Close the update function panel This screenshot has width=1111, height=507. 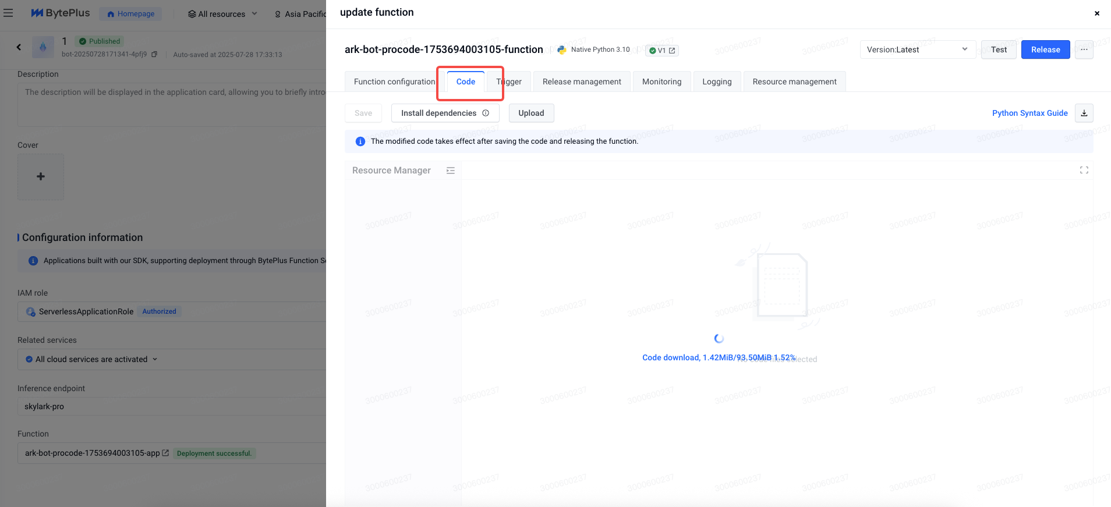pyautogui.click(x=1096, y=13)
